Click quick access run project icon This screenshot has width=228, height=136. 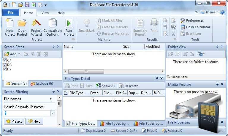[x=34, y=5]
